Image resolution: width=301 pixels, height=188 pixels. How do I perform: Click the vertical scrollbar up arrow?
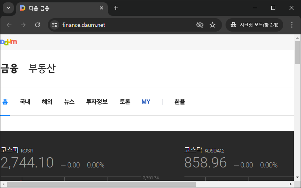tap(297, 38)
